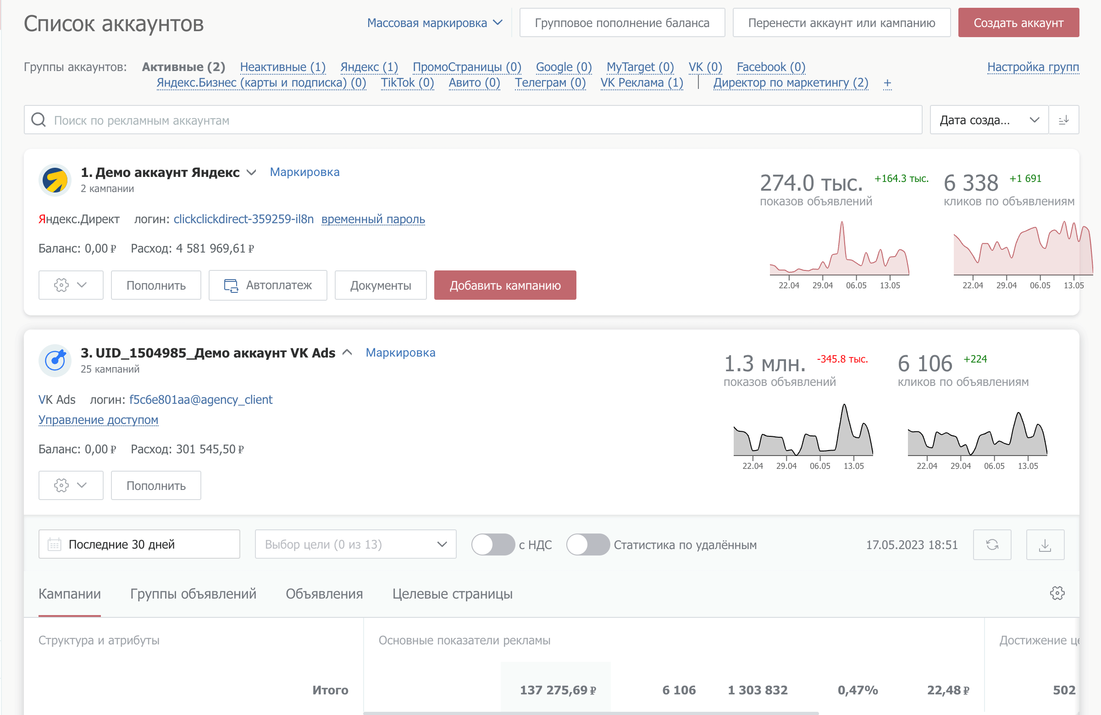1101x715 pixels.
Task: Click Автоплатеж button
Action: coord(268,286)
